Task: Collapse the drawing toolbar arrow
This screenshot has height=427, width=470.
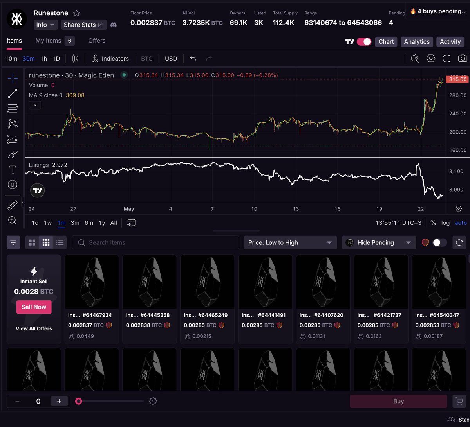Action: [x=23, y=202]
